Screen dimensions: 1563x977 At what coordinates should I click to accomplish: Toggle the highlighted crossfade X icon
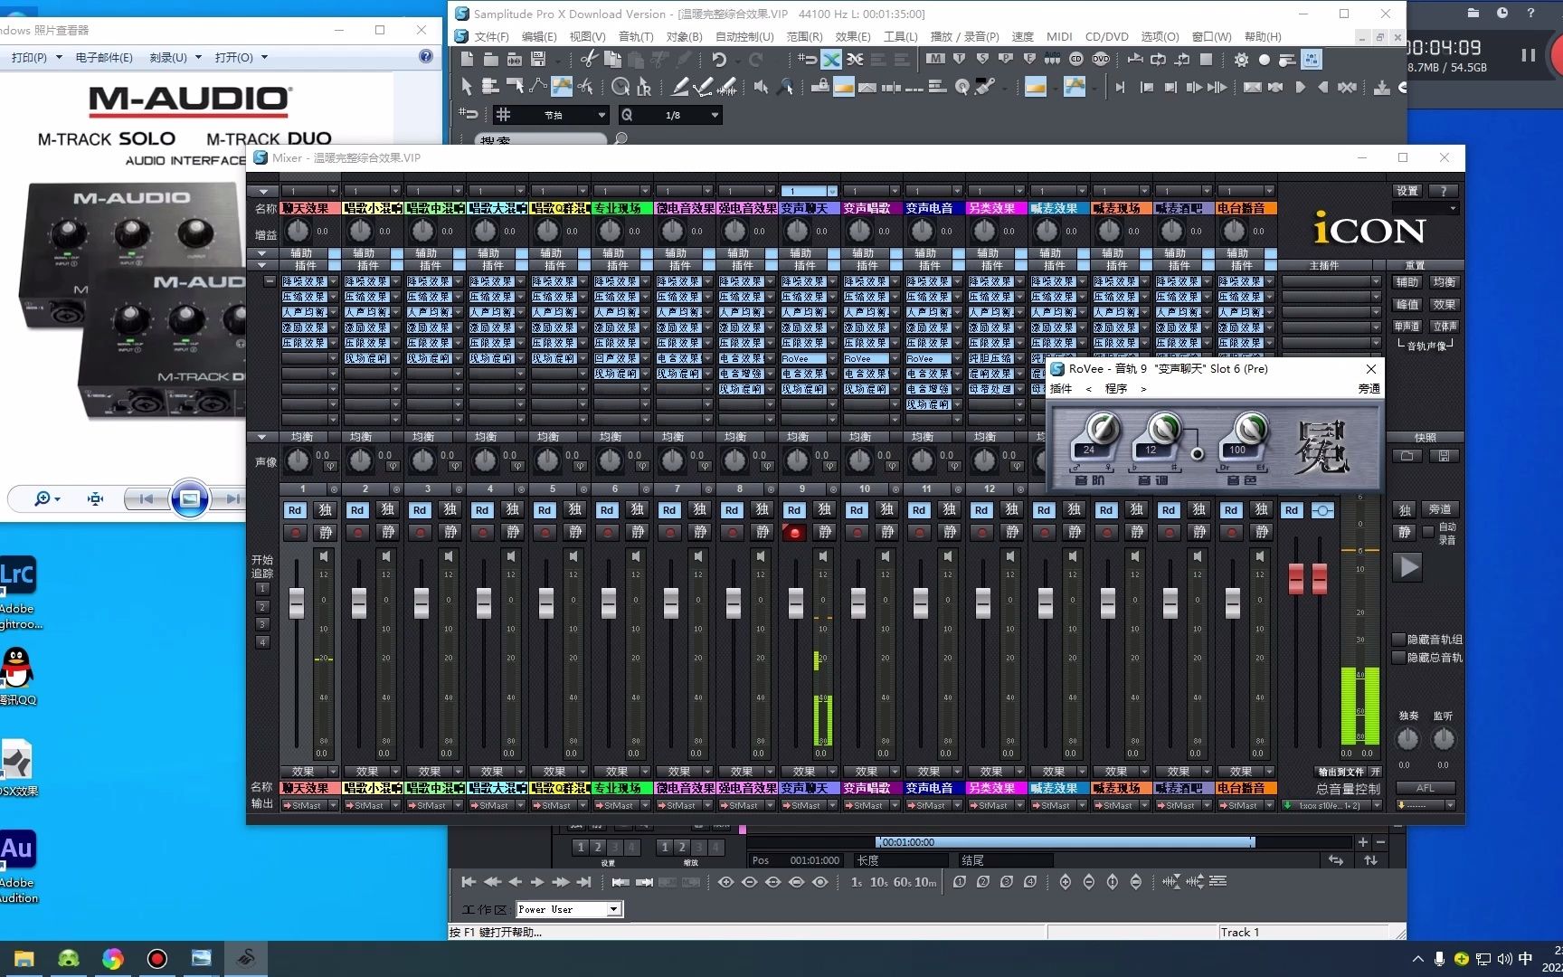click(x=831, y=59)
